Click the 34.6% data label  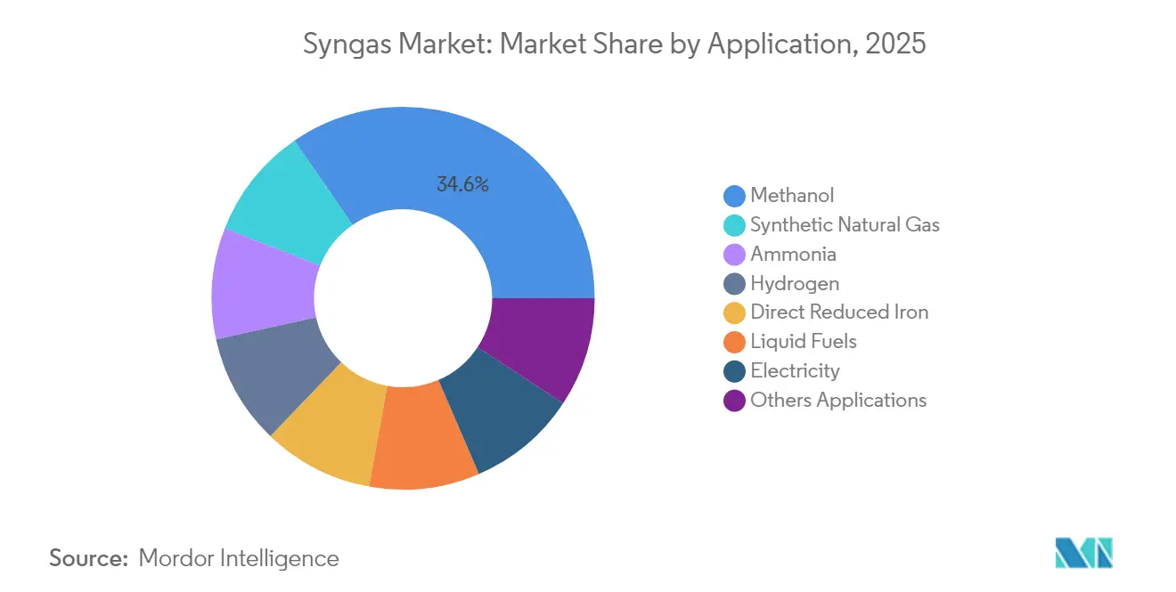pyautogui.click(x=462, y=185)
